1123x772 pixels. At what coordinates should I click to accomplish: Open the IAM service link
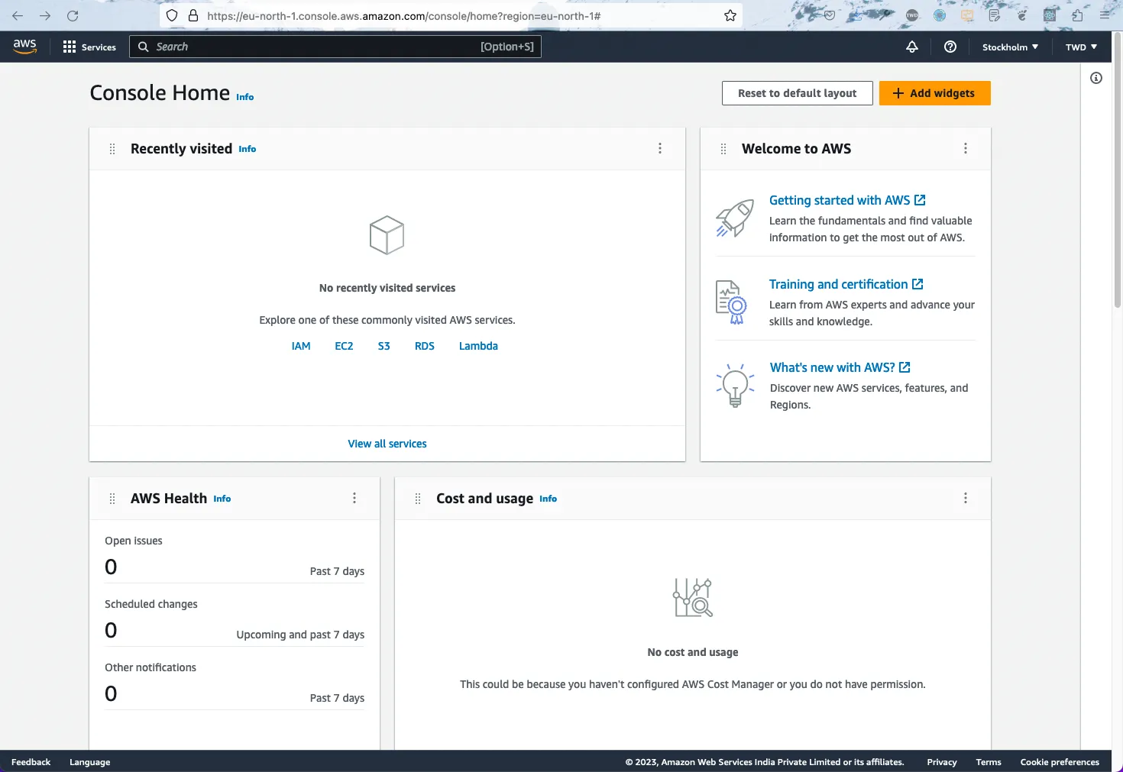coord(301,346)
